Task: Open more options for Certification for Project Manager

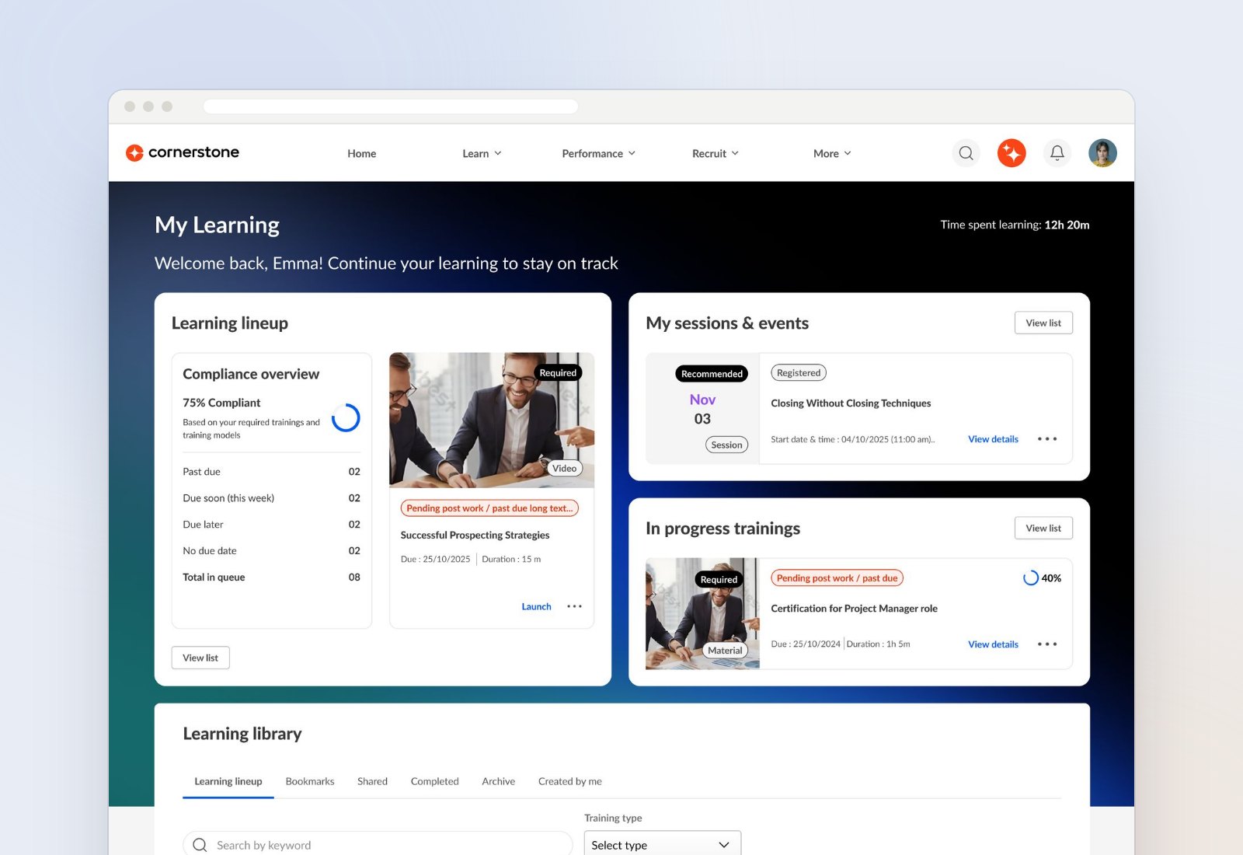Action: [1047, 644]
